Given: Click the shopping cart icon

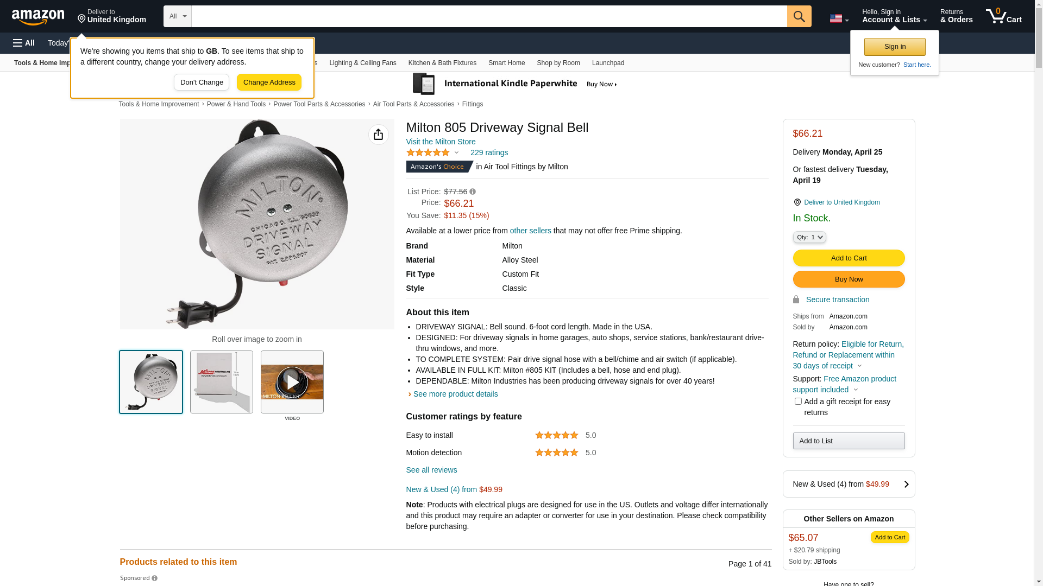Looking at the screenshot, I should (x=1003, y=16).
